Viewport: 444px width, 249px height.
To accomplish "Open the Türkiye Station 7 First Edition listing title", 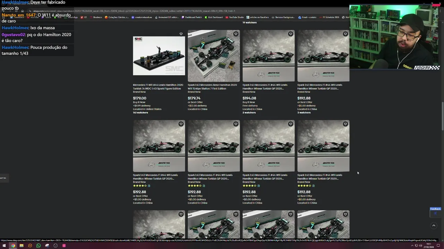I will pos(212,87).
